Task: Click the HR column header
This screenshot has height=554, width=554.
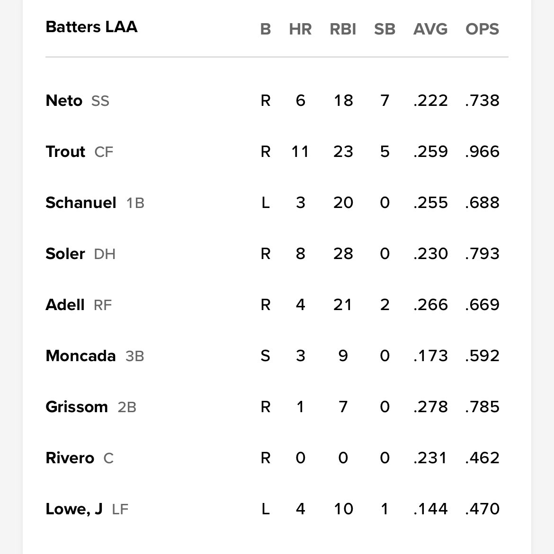Action: (300, 29)
